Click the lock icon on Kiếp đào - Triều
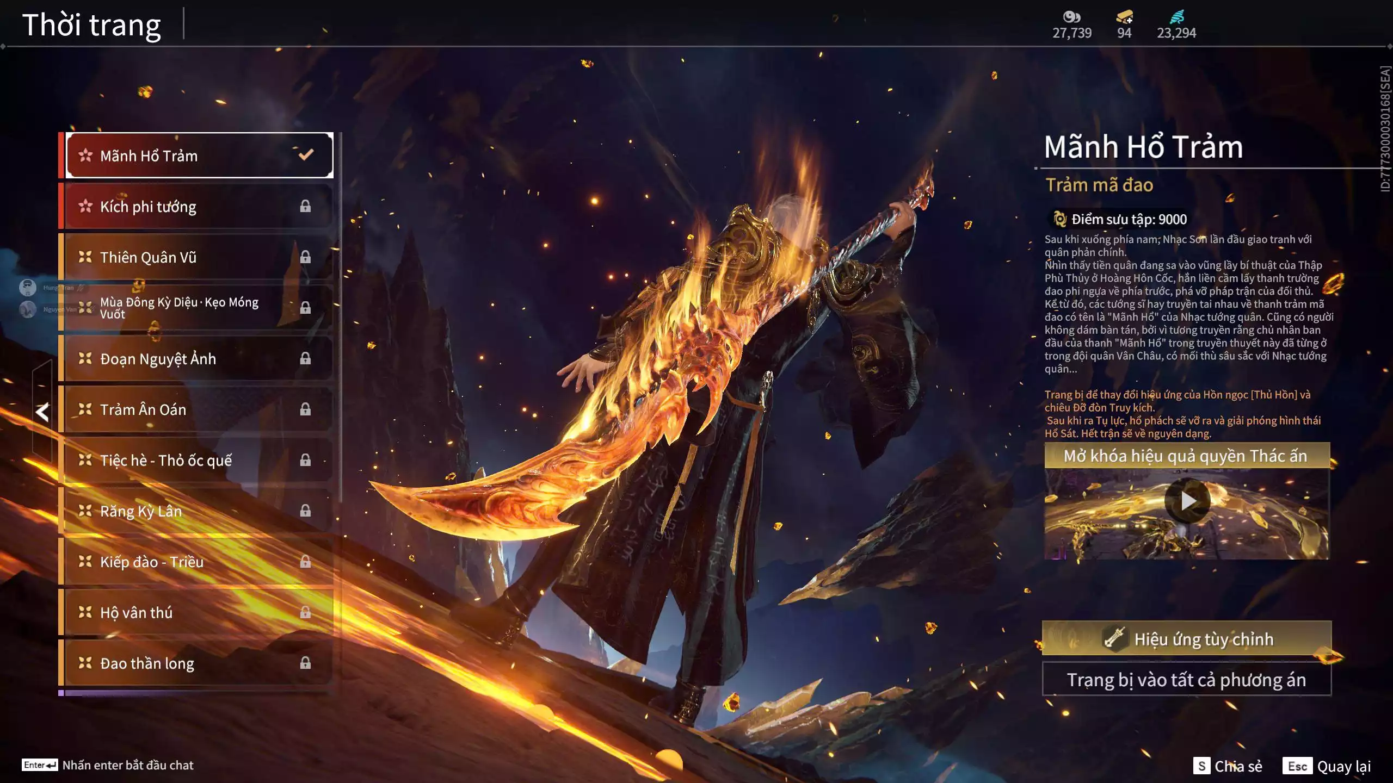The height and width of the screenshot is (783, 1393). pos(305,561)
